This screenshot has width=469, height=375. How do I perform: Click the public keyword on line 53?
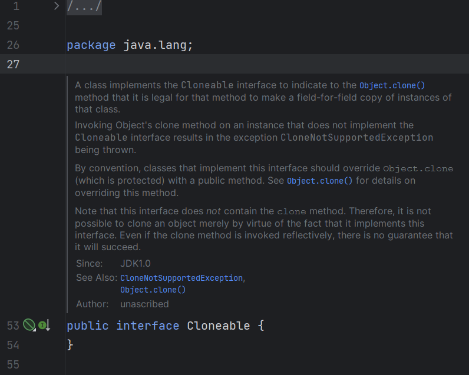pos(88,326)
